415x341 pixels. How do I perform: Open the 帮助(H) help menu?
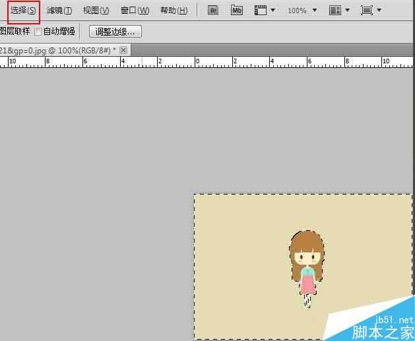coord(174,11)
